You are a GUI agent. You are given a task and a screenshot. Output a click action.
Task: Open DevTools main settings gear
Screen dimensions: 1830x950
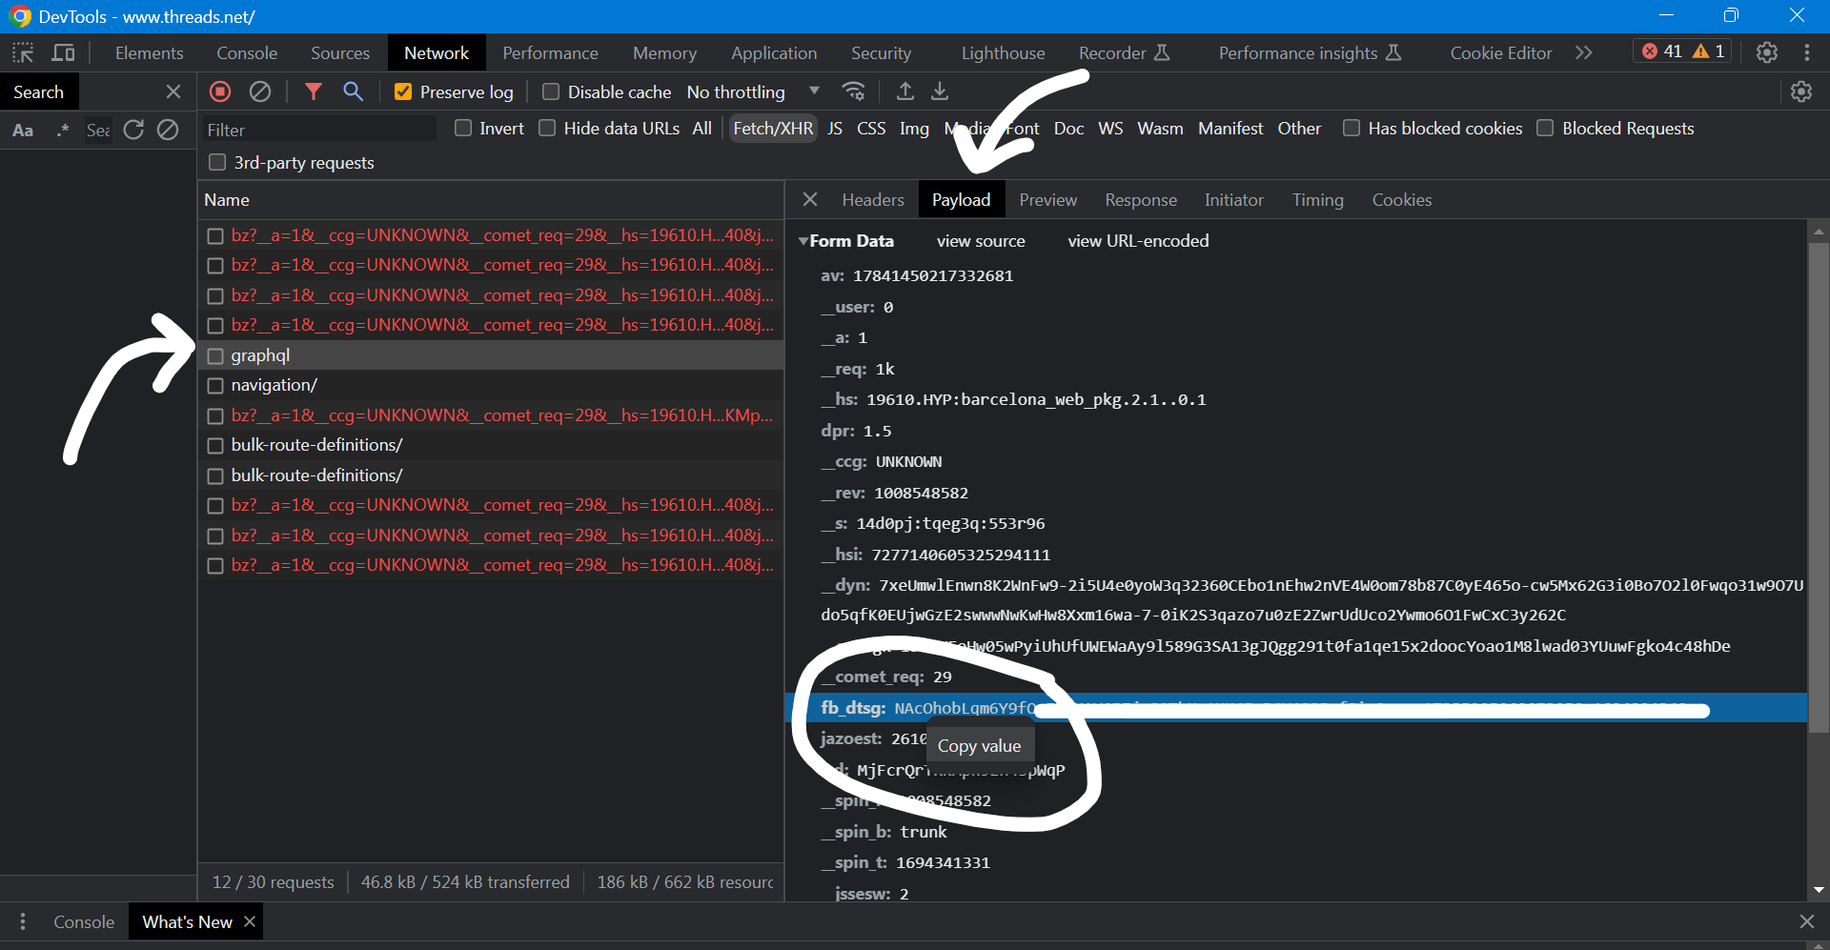(1767, 52)
